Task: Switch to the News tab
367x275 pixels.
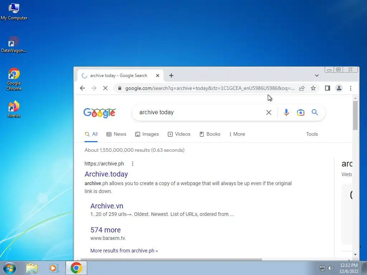Action: click(x=116, y=134)
